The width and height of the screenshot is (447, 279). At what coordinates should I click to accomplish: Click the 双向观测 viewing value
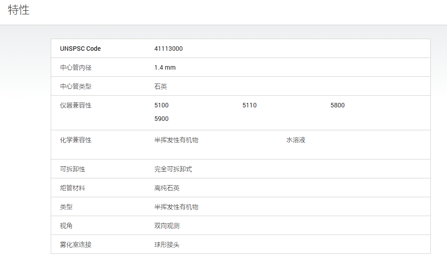167,226
